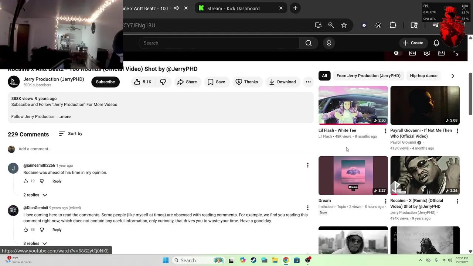The height and width of the screenshot is (266, 473).
Task: Open Jerry Production (JerryPHD) channel name link
Action: coord(54,79)
